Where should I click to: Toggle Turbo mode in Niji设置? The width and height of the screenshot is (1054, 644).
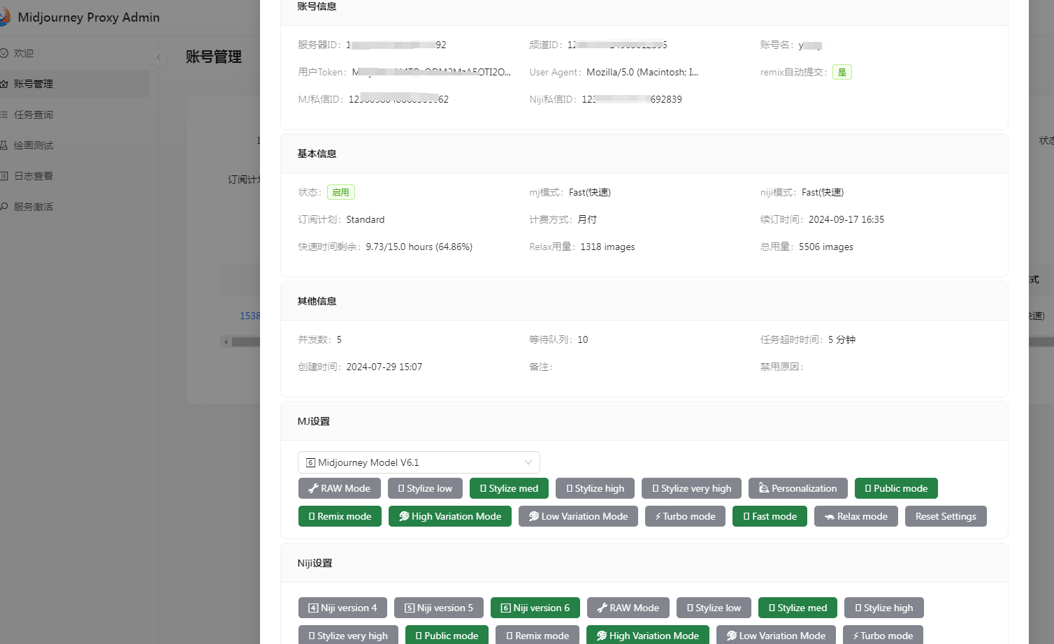(883, 635)
